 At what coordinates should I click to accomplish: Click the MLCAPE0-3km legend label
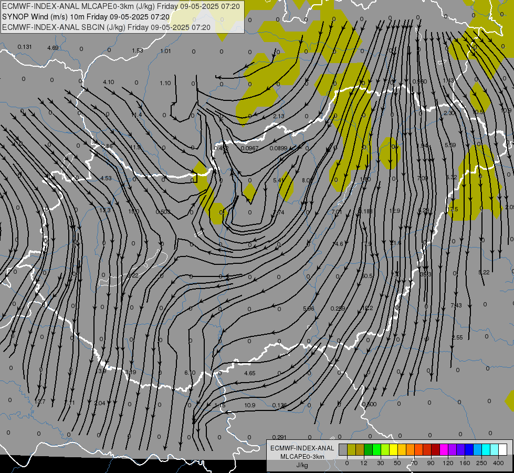tap(302, 457)
